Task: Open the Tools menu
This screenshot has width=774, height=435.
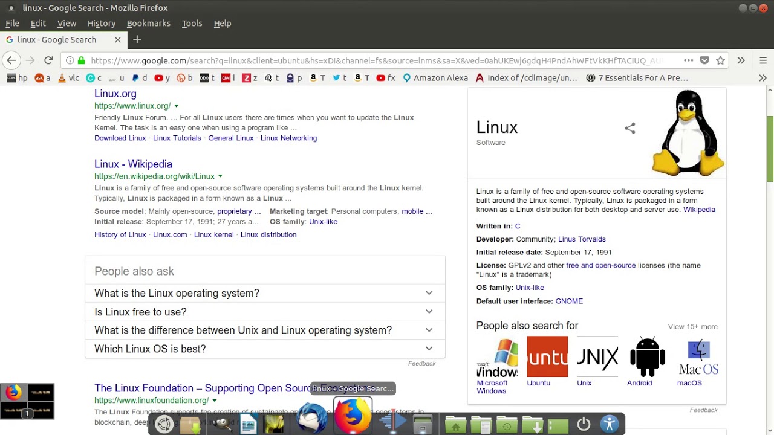Action: 192,23
